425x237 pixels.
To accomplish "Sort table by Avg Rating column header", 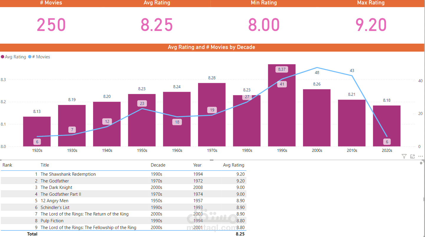I will tap(234, 165).
